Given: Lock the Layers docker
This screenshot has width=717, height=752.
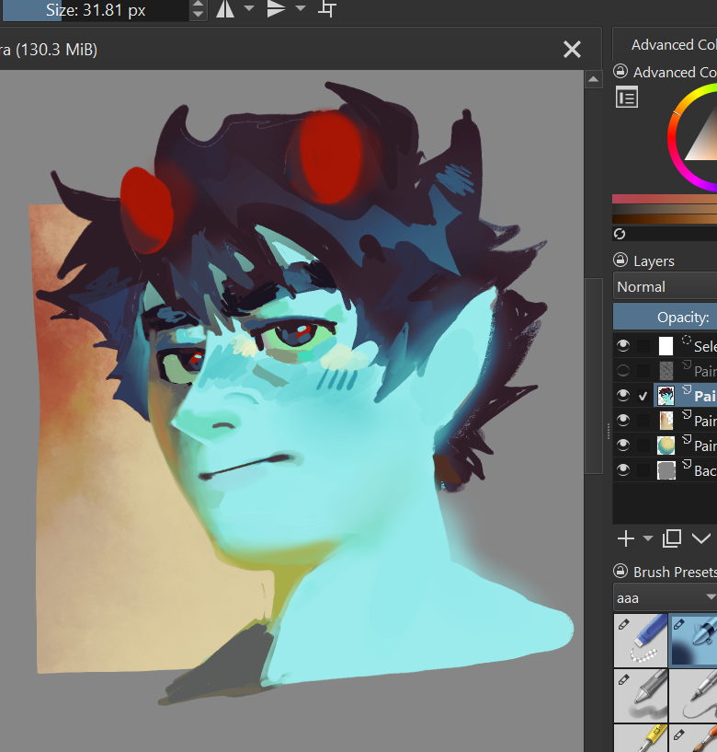Looking at the screenshot, I should (620, 260).
